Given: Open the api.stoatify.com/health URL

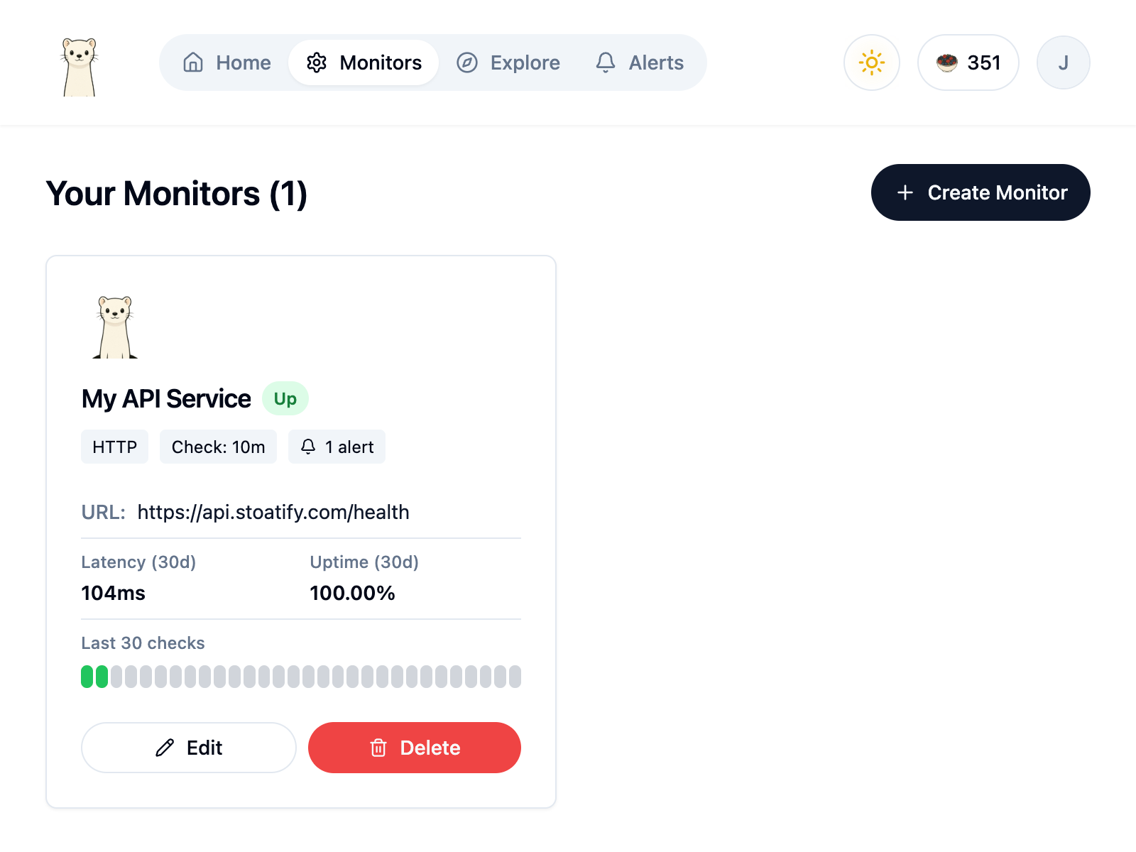Looking at the screenshot, I should (x=273, y=512).
